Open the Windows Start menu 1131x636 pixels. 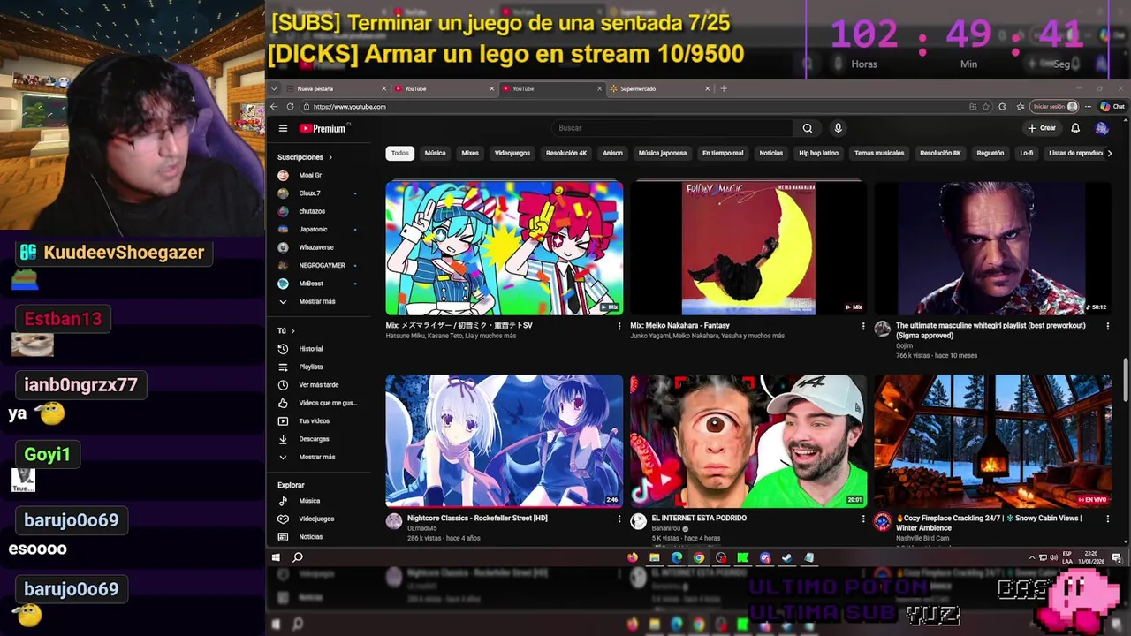[x=276, y=557]
